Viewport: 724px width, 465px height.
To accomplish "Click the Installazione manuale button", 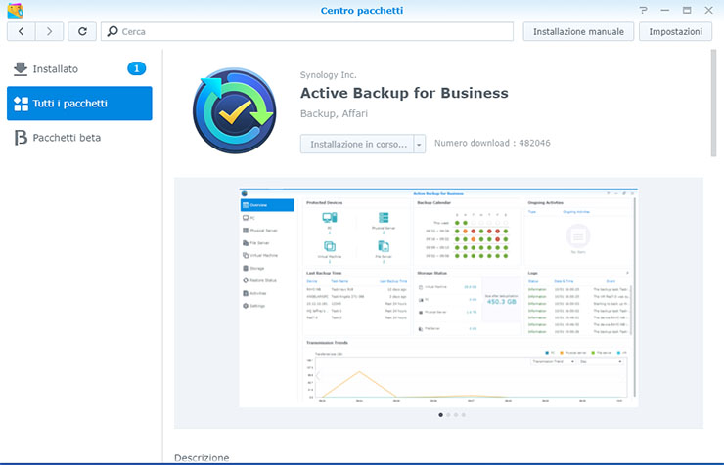I will tap(578, 31).
